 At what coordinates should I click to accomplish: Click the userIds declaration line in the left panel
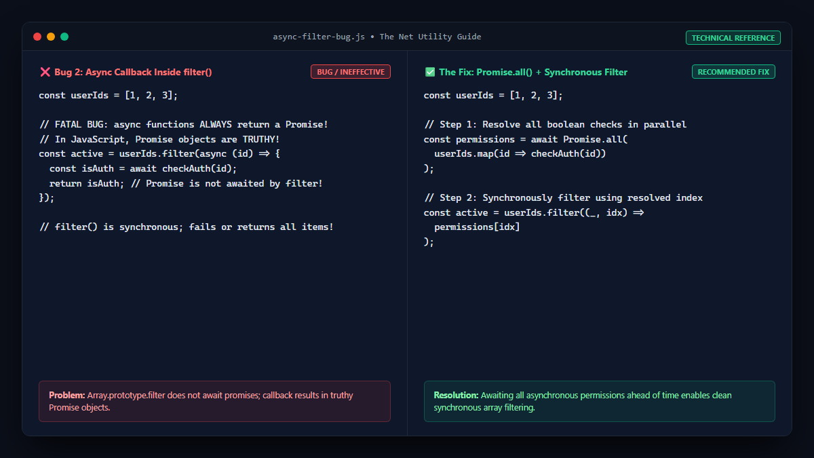[x=109, y=96]
